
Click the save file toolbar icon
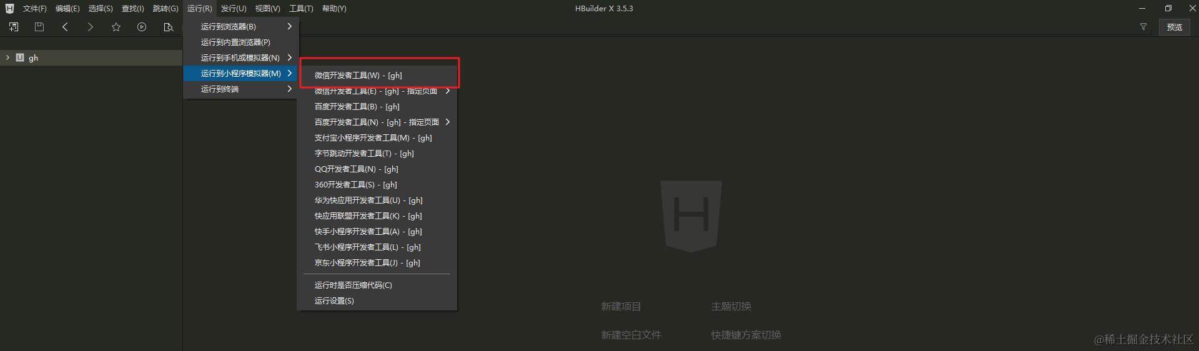[39, 27]
